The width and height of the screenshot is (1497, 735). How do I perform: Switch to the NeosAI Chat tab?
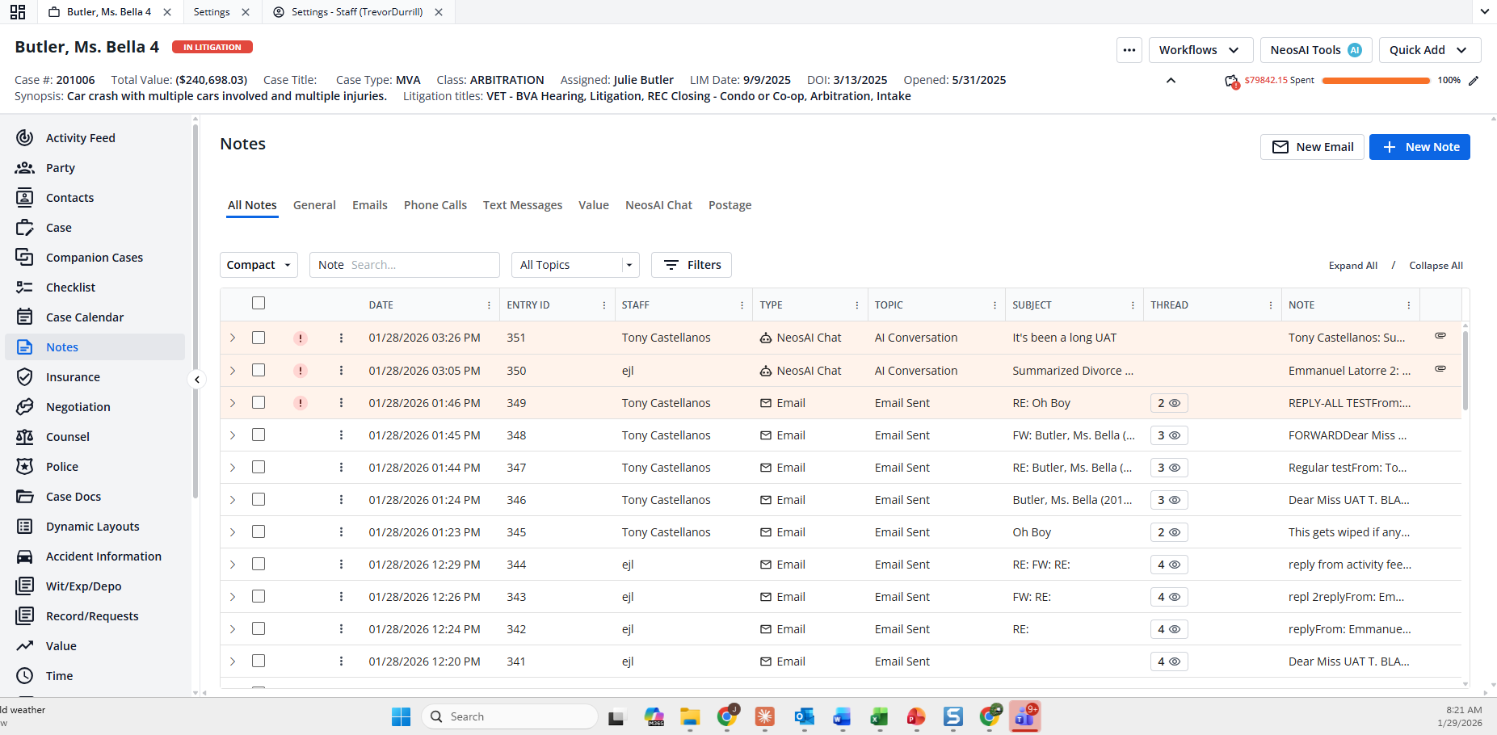click(x=658, y=205)
